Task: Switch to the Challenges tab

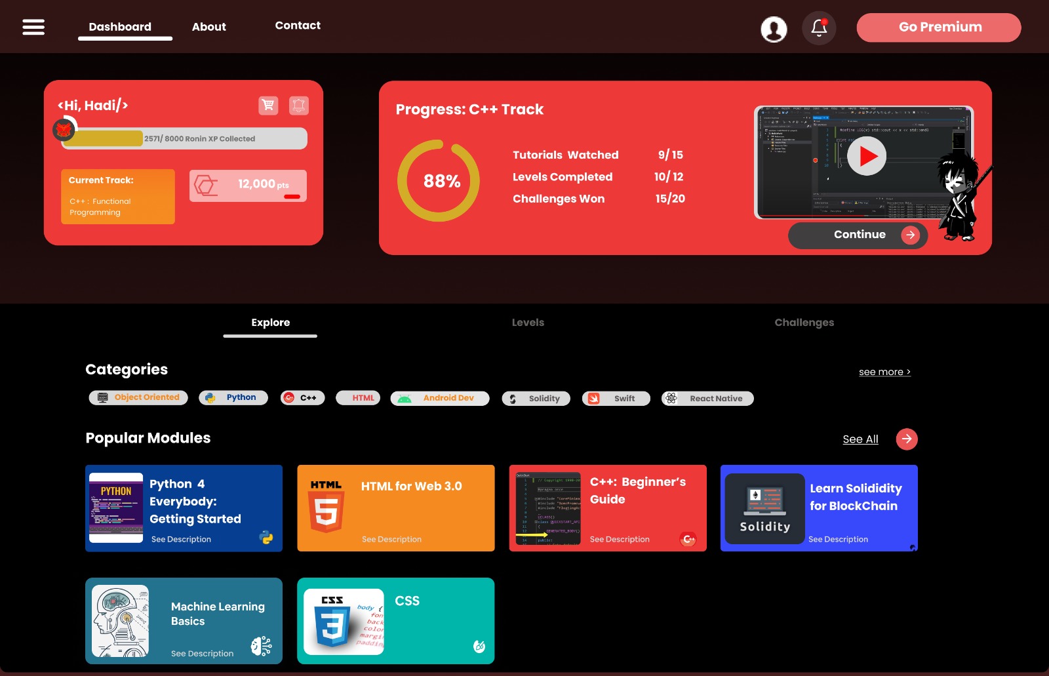Action: [x=804, y=323]
